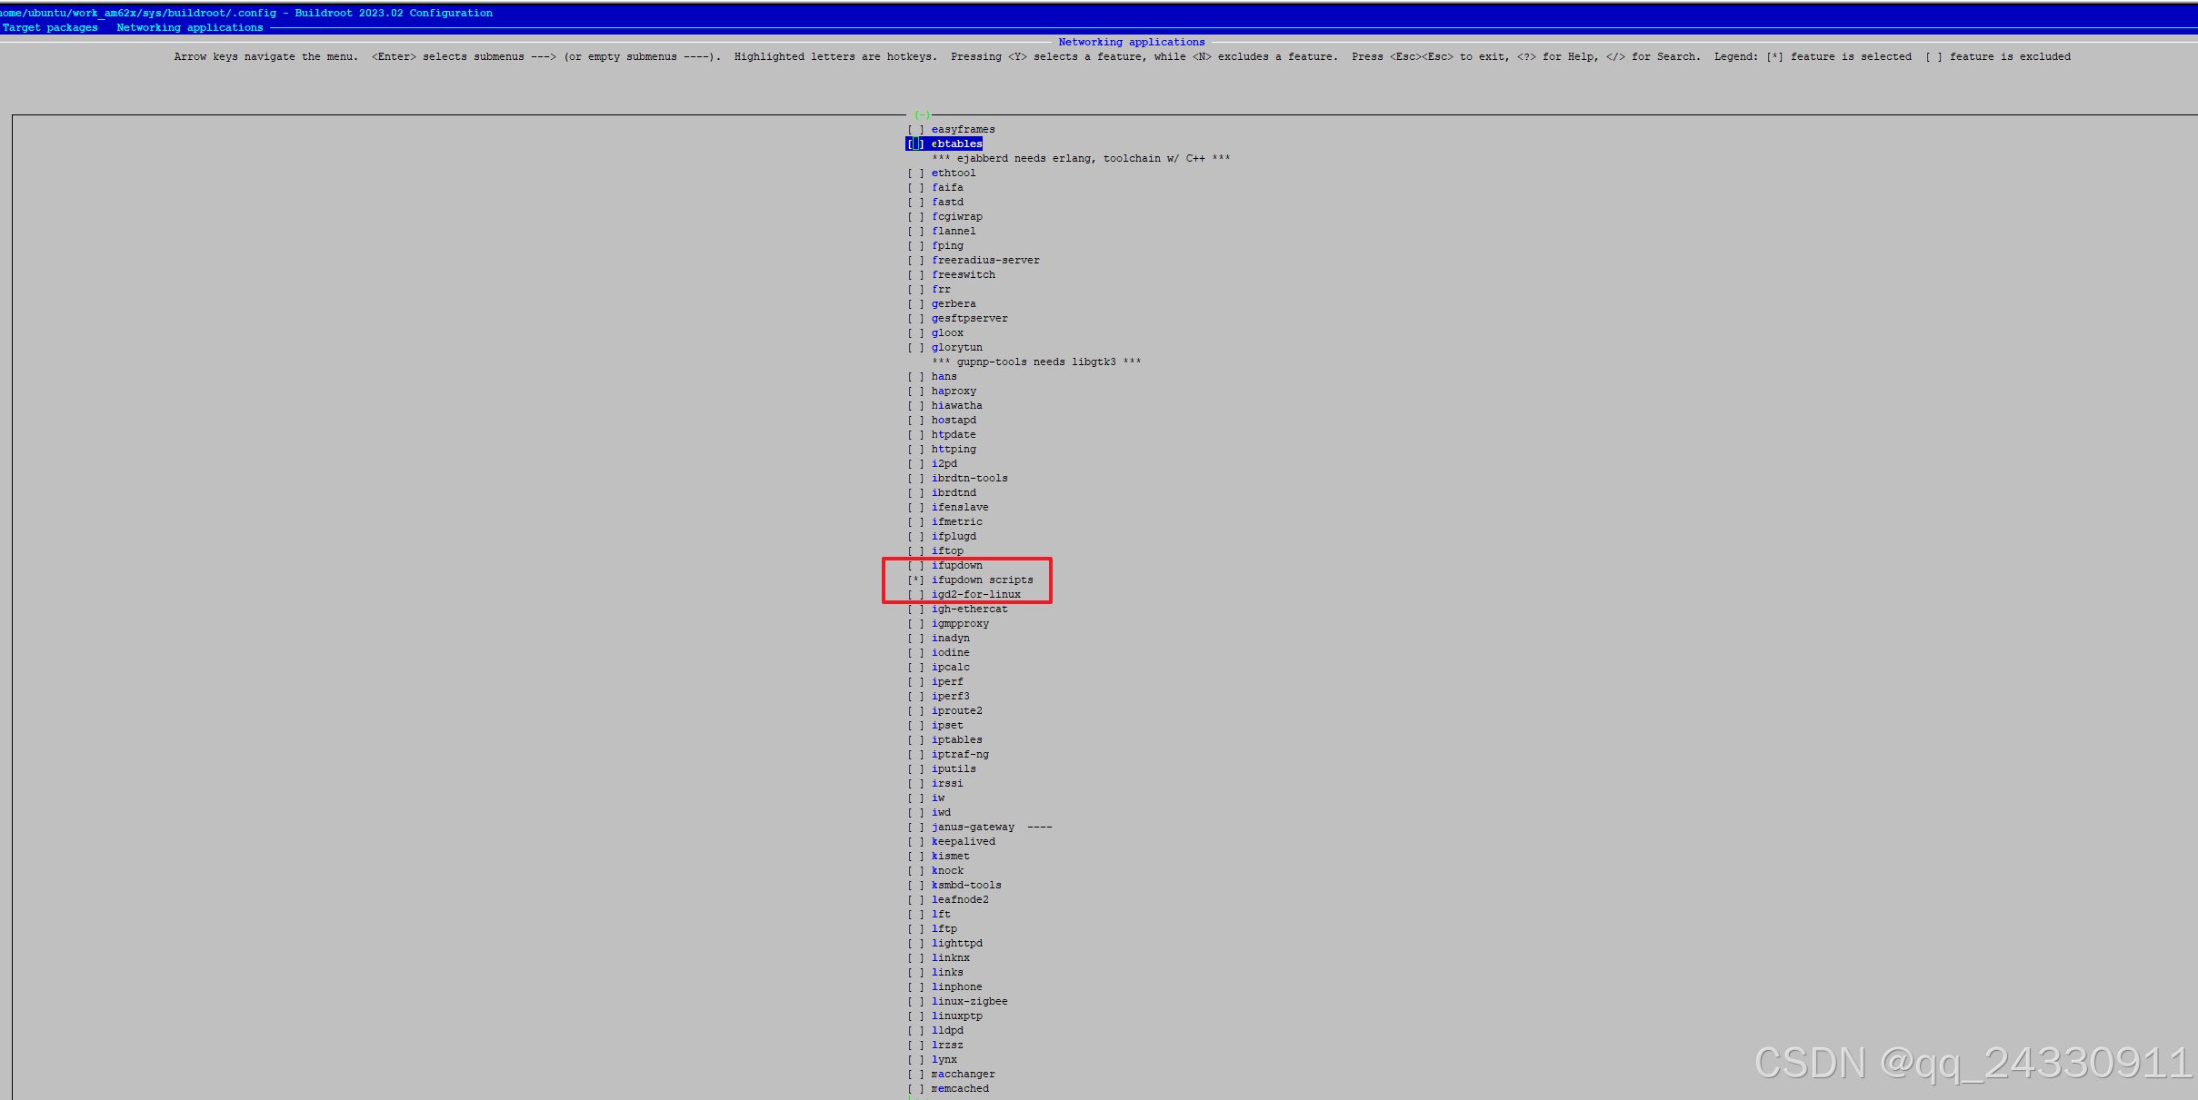Select Target packages in the breadcrumb
This screenshot has height=1100, width=2198.
(x=50, y=27)
